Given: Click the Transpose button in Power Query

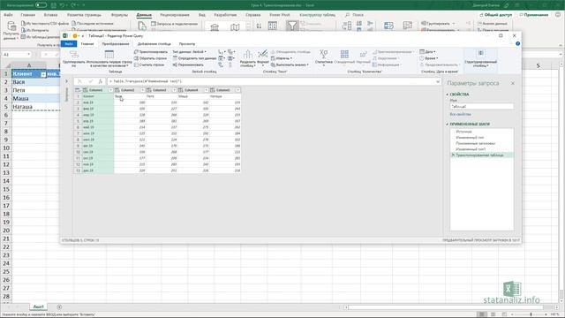Looking at the screenshot, I should click(151, 52).
